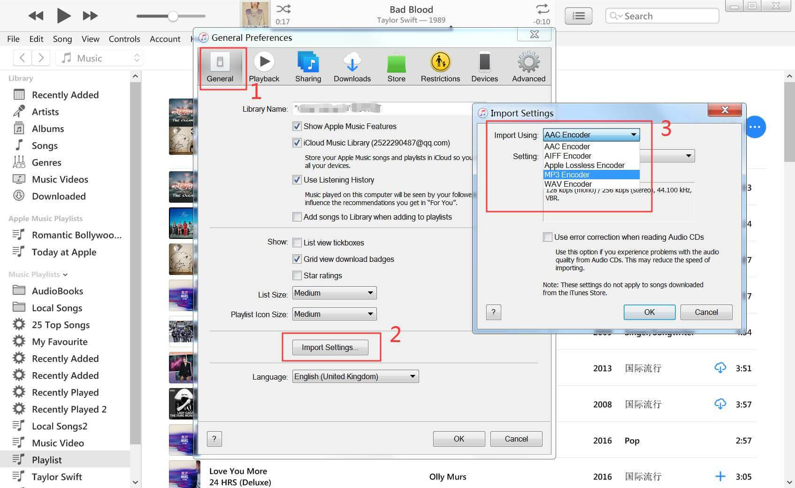795x488 pixels.
Task: Click the Import Settings... button
Action: pos(330,347)
